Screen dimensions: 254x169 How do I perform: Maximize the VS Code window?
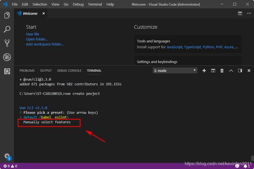235,4
